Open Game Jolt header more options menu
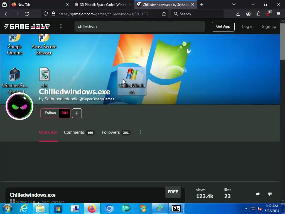The width and height of the screenshot is (285, 214). point(61,26)
